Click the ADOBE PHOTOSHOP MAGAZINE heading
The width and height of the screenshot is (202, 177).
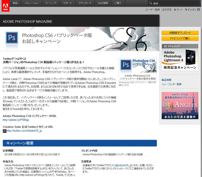tap(28, 22)
